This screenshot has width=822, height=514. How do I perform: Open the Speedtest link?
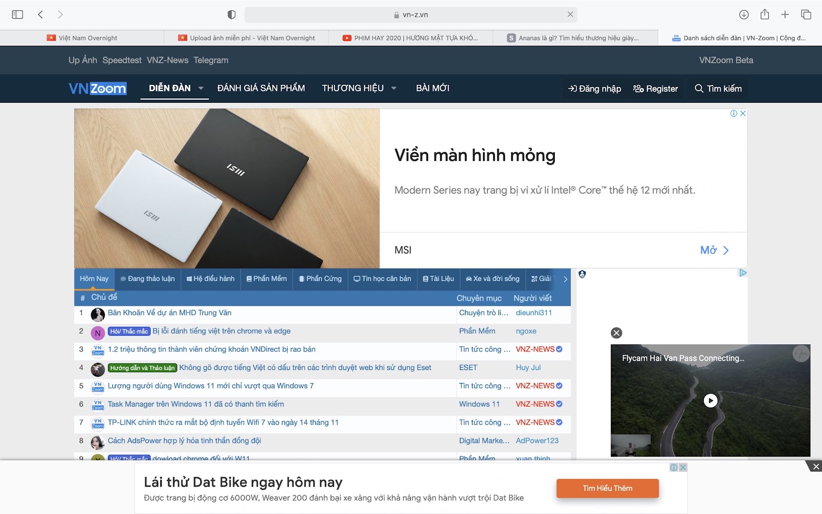coord(122,60)
